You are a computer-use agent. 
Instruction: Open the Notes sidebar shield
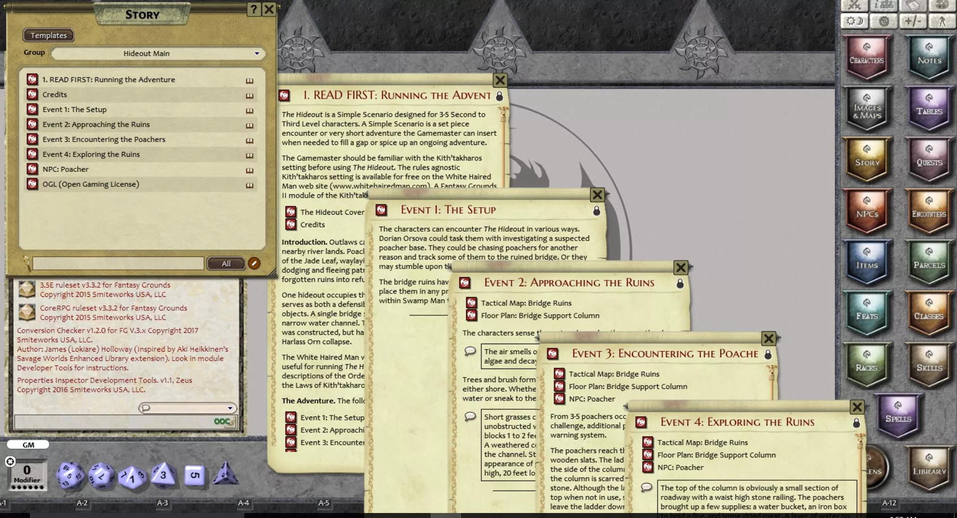click(x=929, y=59)
